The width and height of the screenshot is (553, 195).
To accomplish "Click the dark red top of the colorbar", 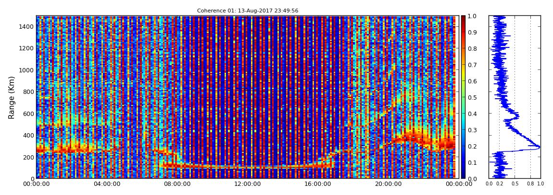I will (x=464, y=18).
